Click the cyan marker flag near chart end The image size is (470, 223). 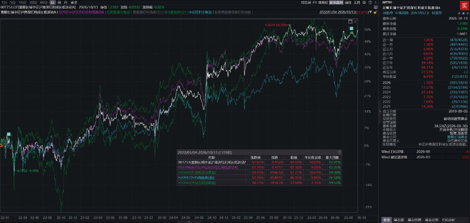click(x=351, y=28)
